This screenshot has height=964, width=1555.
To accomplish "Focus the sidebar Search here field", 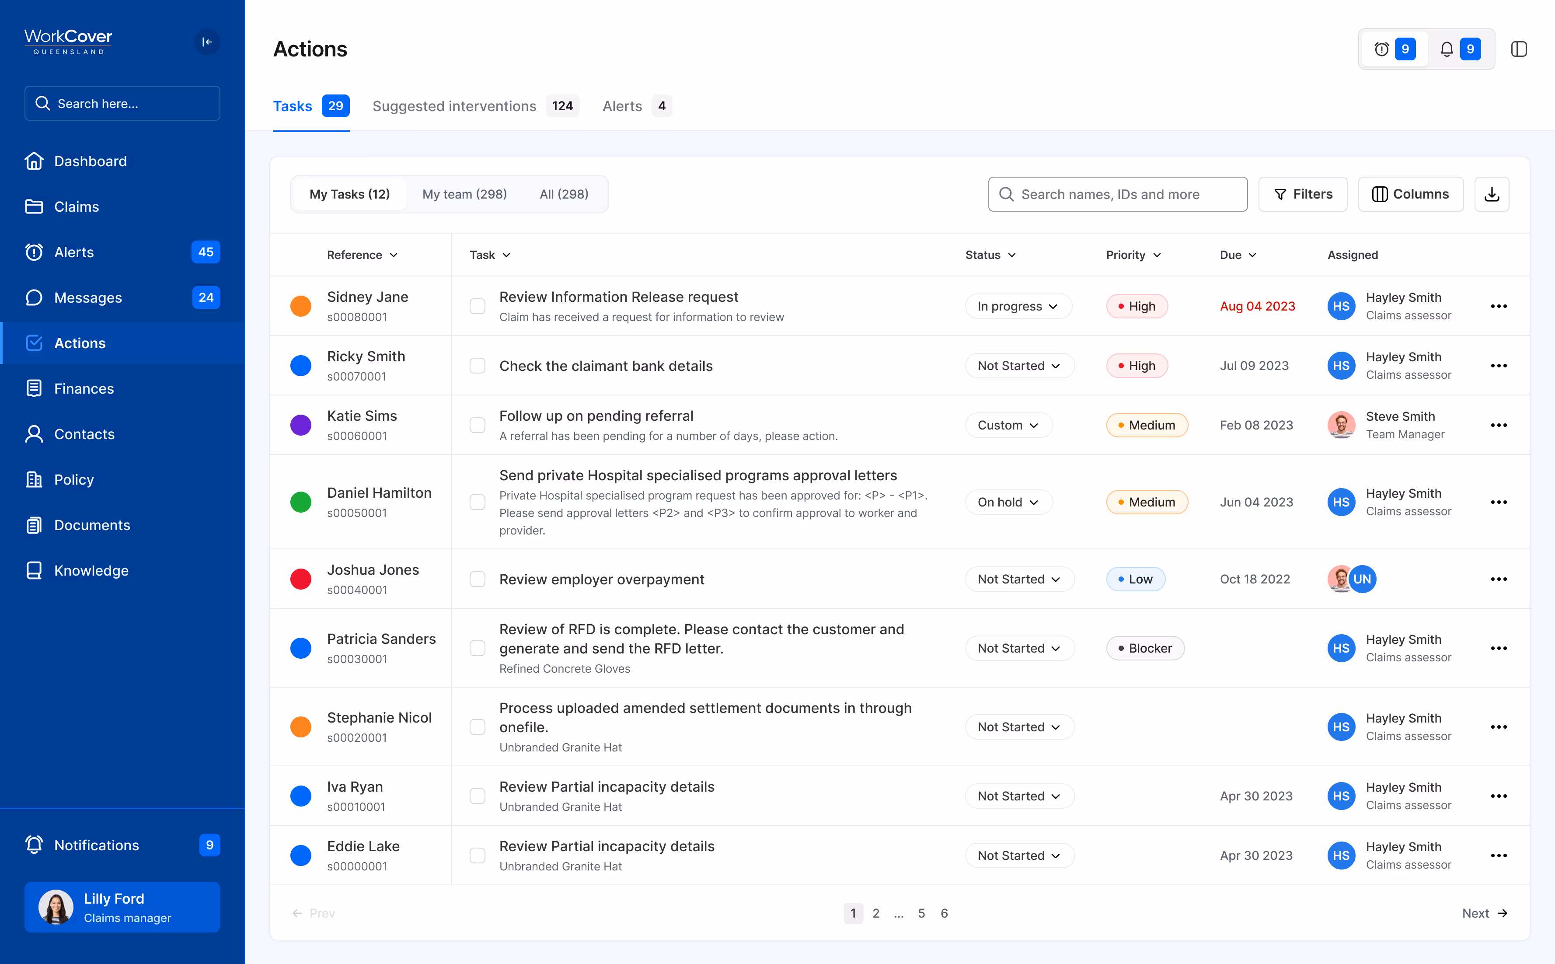I will [122, 103].
